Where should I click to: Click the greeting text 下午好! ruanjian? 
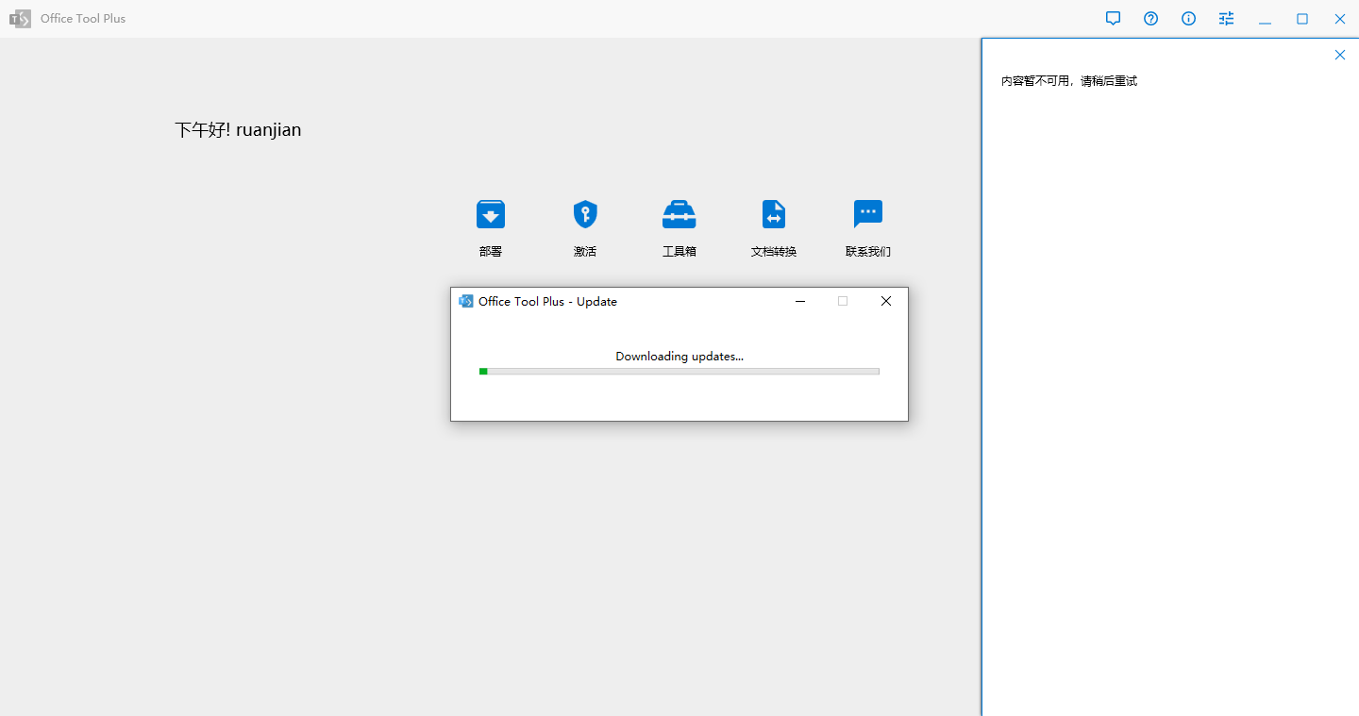(x=238, y=130)
